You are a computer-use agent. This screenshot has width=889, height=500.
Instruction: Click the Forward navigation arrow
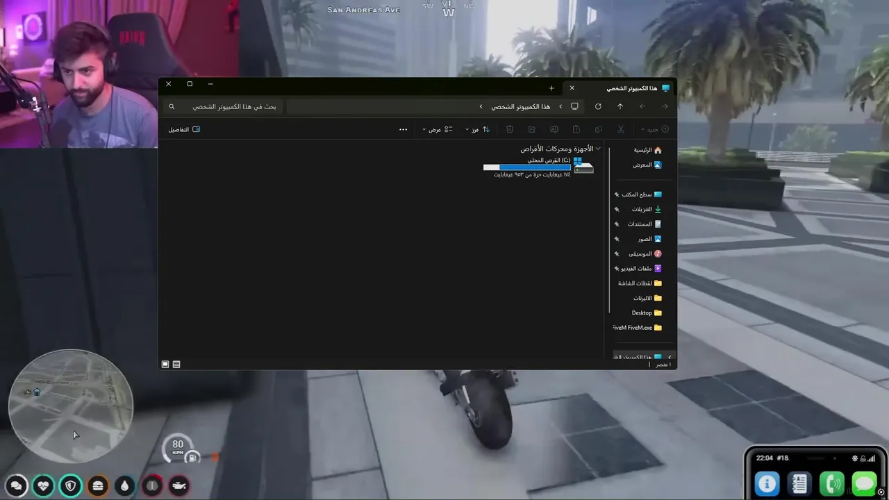[642, 106]
